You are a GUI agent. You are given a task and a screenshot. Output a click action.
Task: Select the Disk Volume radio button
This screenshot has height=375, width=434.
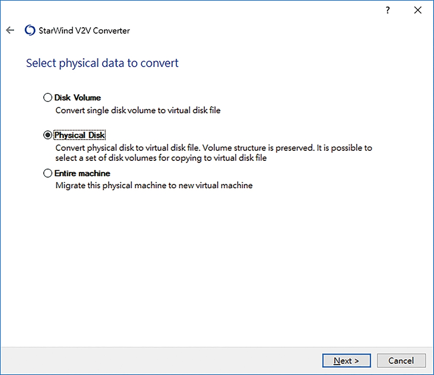48,98
